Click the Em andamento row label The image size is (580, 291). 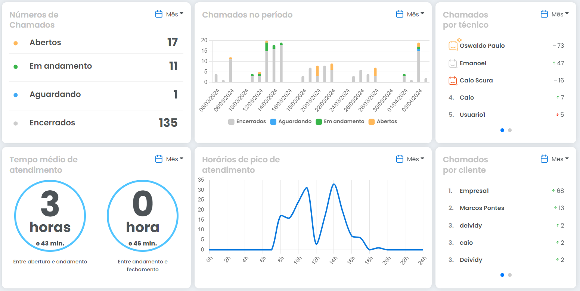pos(61,66)
